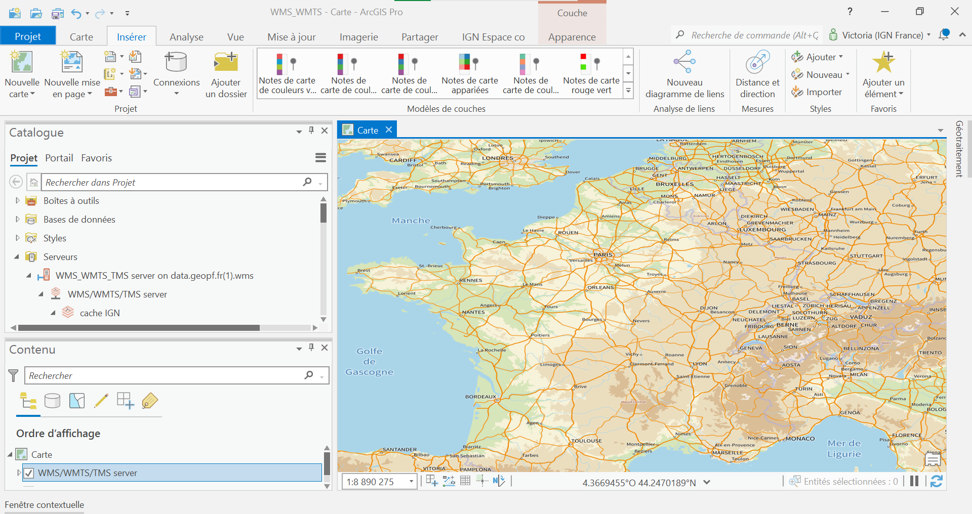
Task: Pin the Catalogue pane
Action: [311, 131]
